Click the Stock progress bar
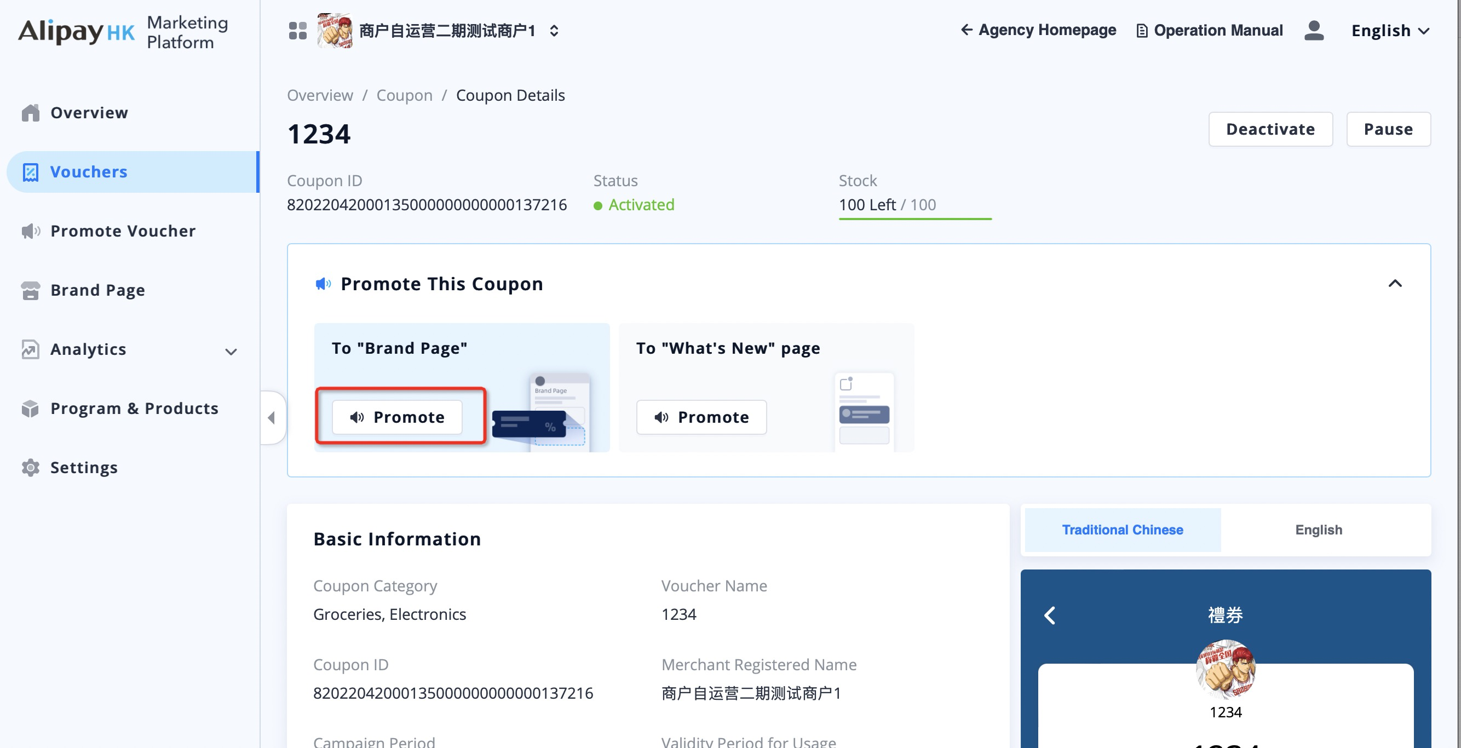Image resolution: width=1461 pixels, height=748 pixels. tap(915, 218)
